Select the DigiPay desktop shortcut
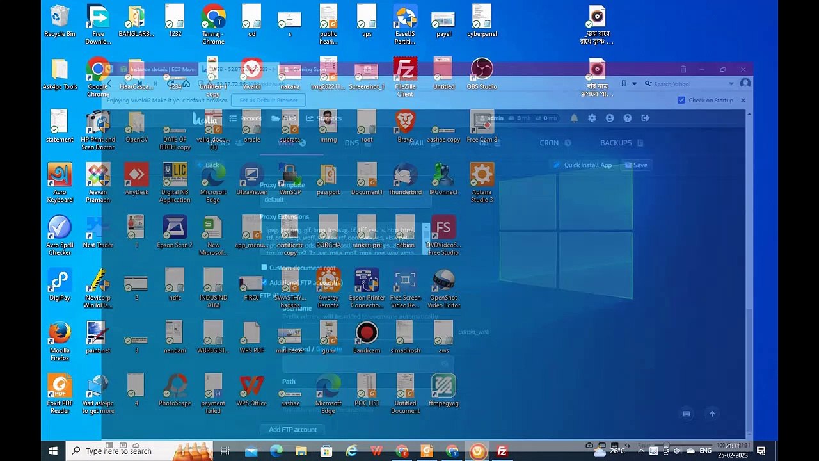819x461 pixels. (60, 285)
